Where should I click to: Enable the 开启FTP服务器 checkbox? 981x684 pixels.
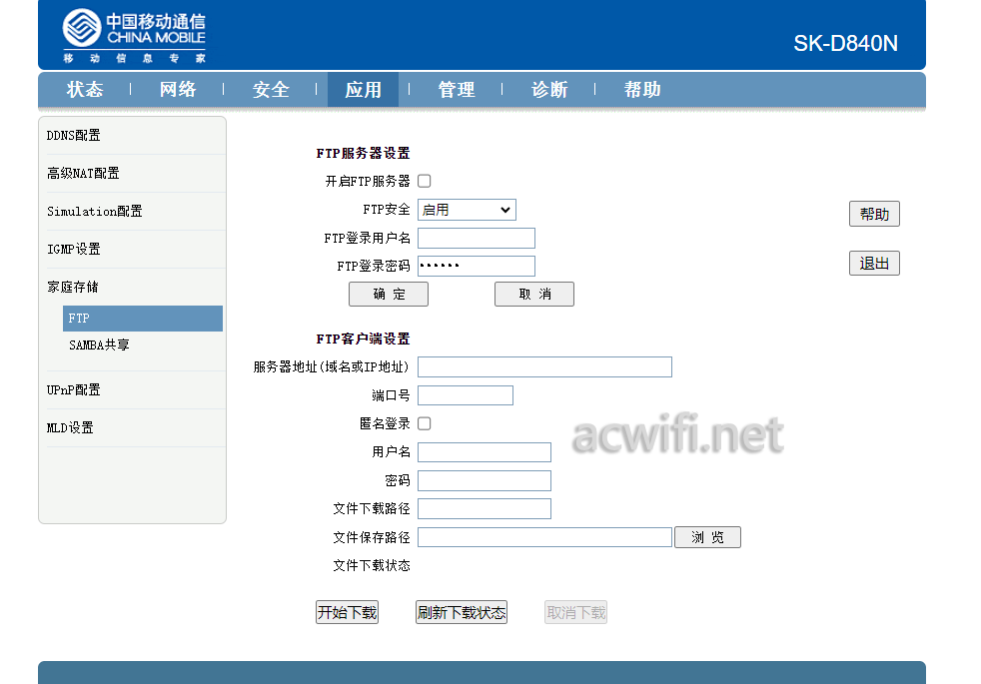tap(425, 182)
